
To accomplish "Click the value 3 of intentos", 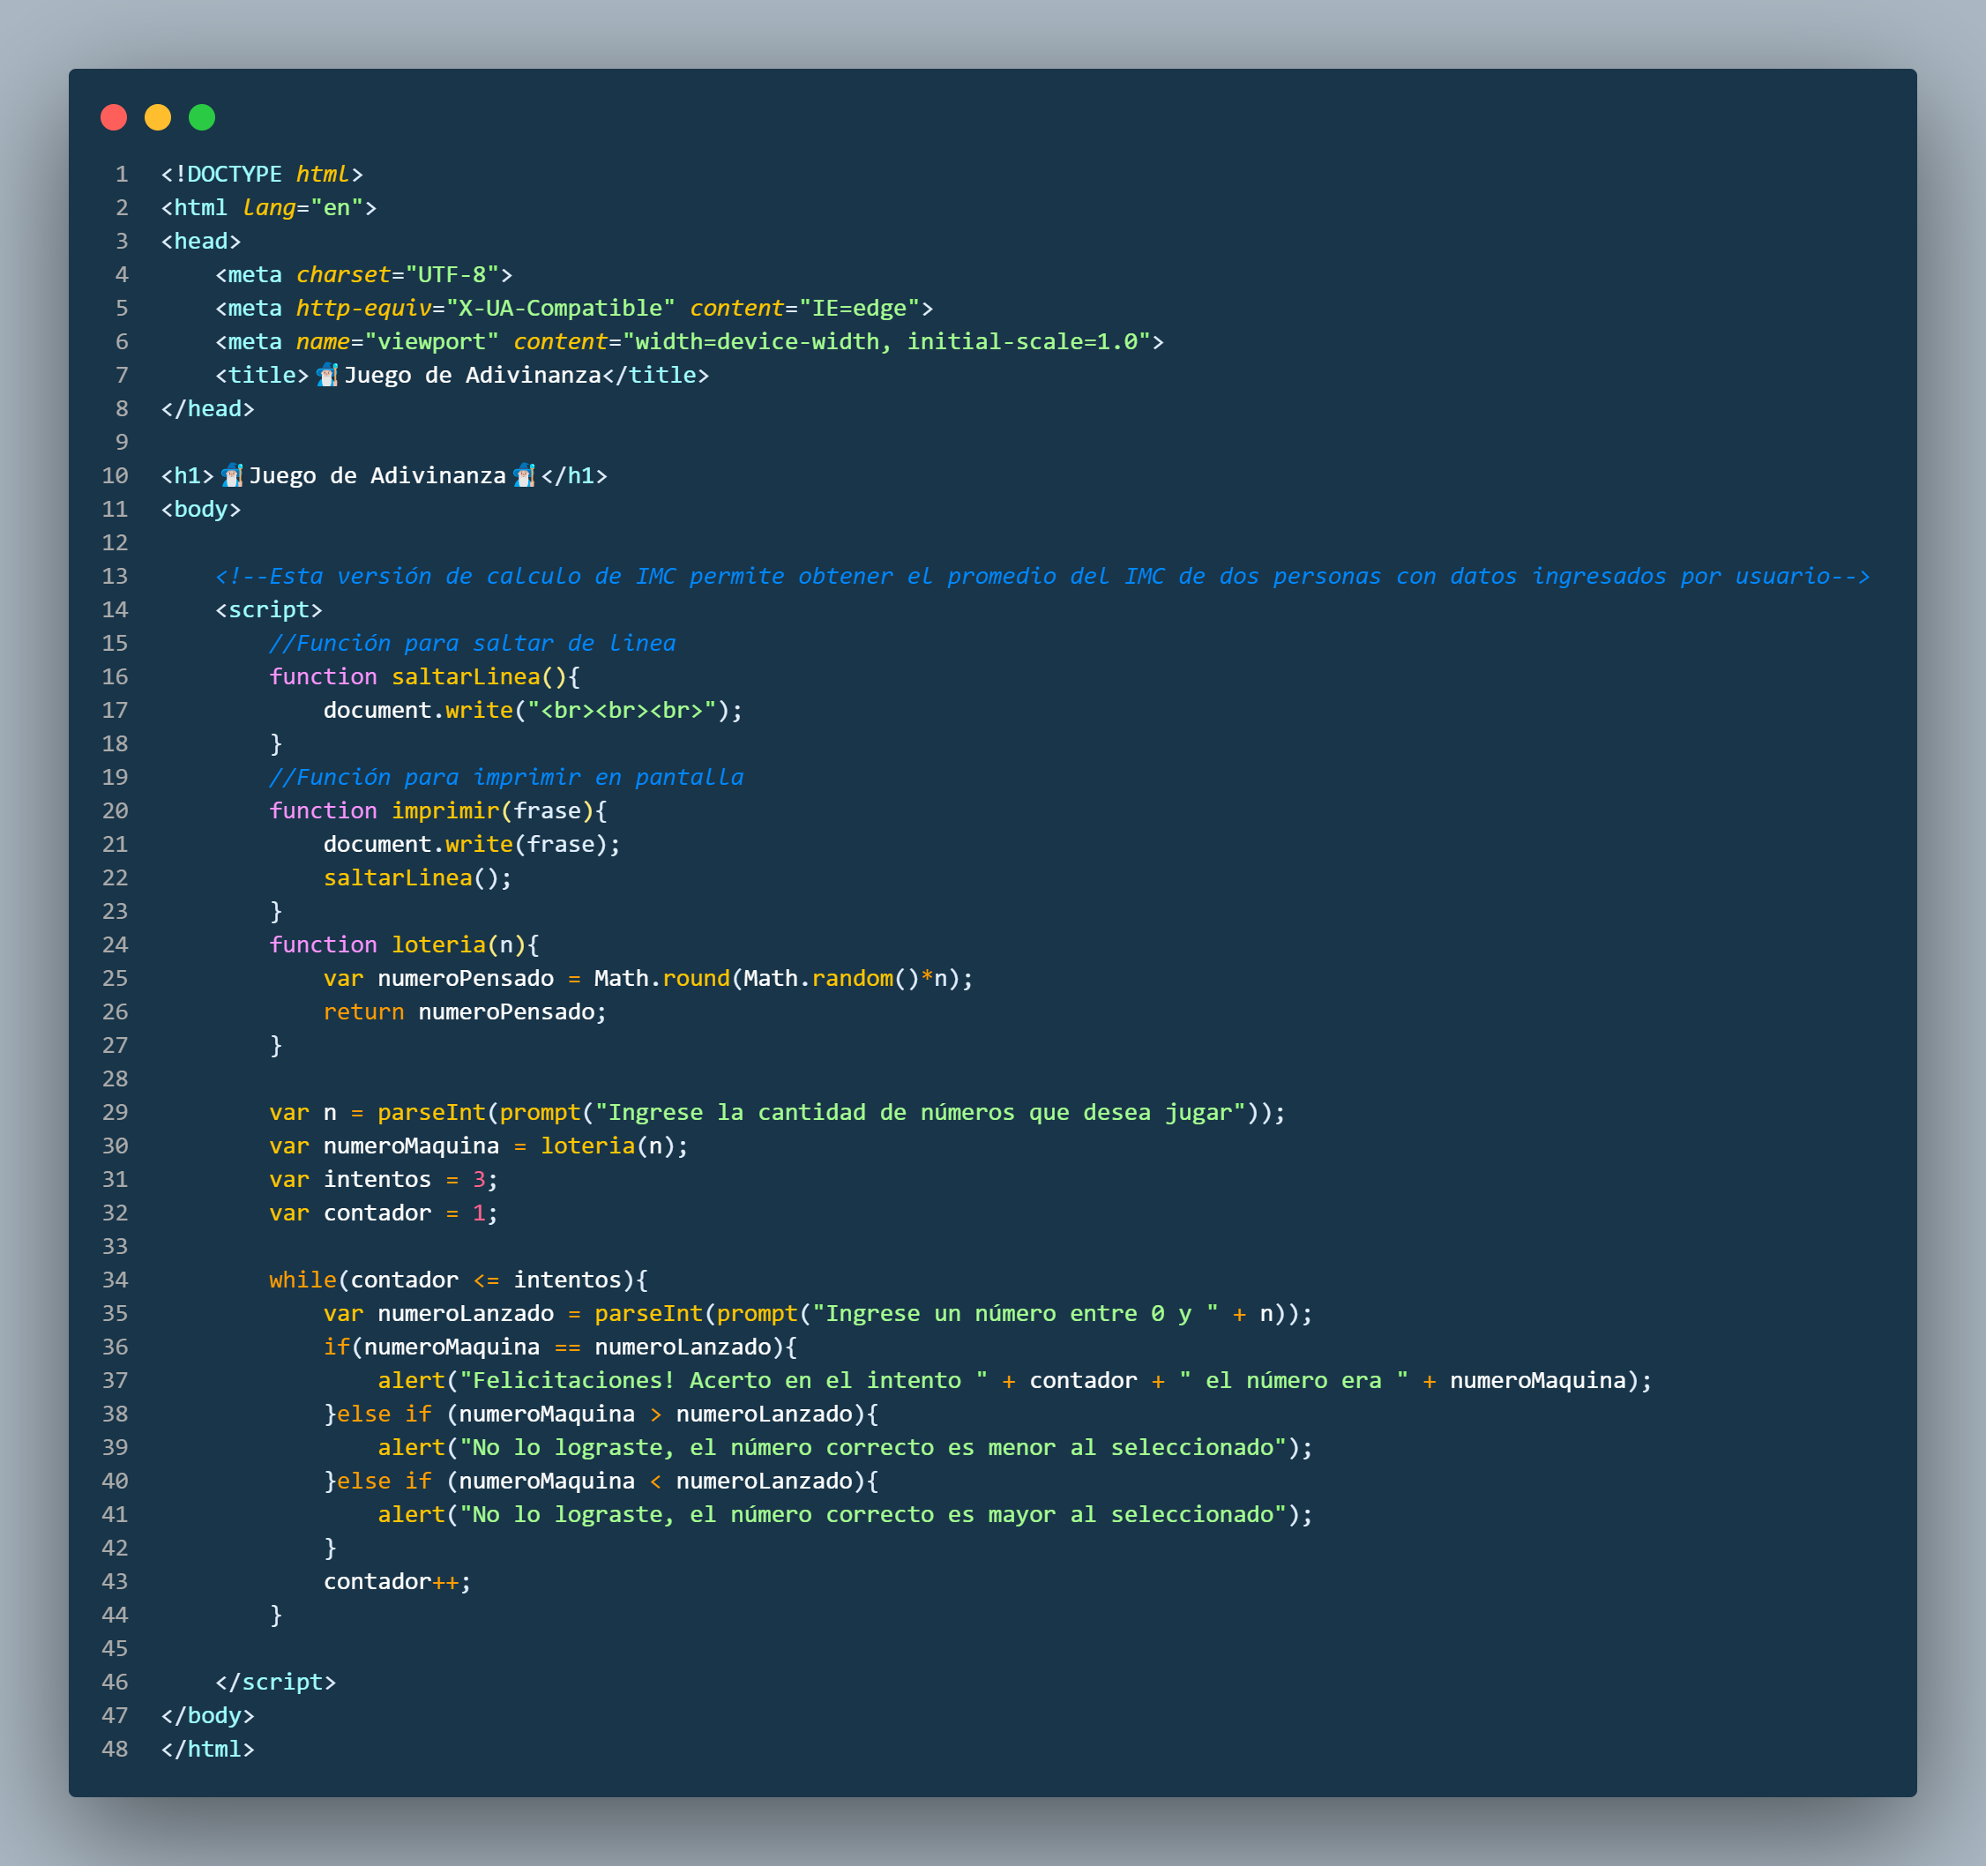I will tap(480, 1180).
